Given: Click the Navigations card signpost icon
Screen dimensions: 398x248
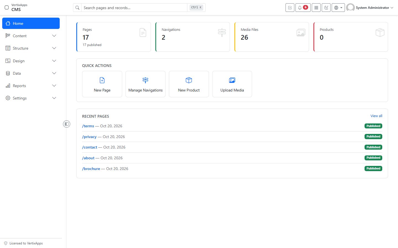Looking at the screenshot, I should tap(222, 33).
